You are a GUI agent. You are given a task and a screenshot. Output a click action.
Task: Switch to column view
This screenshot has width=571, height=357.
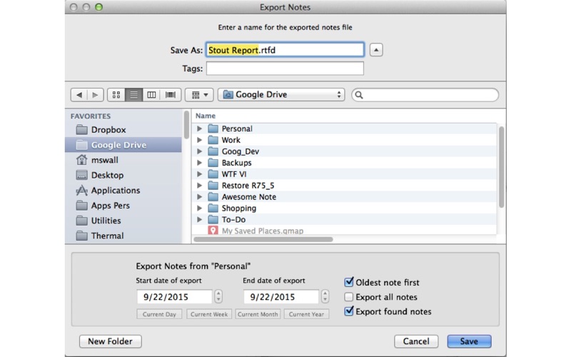tap(151, 95)
